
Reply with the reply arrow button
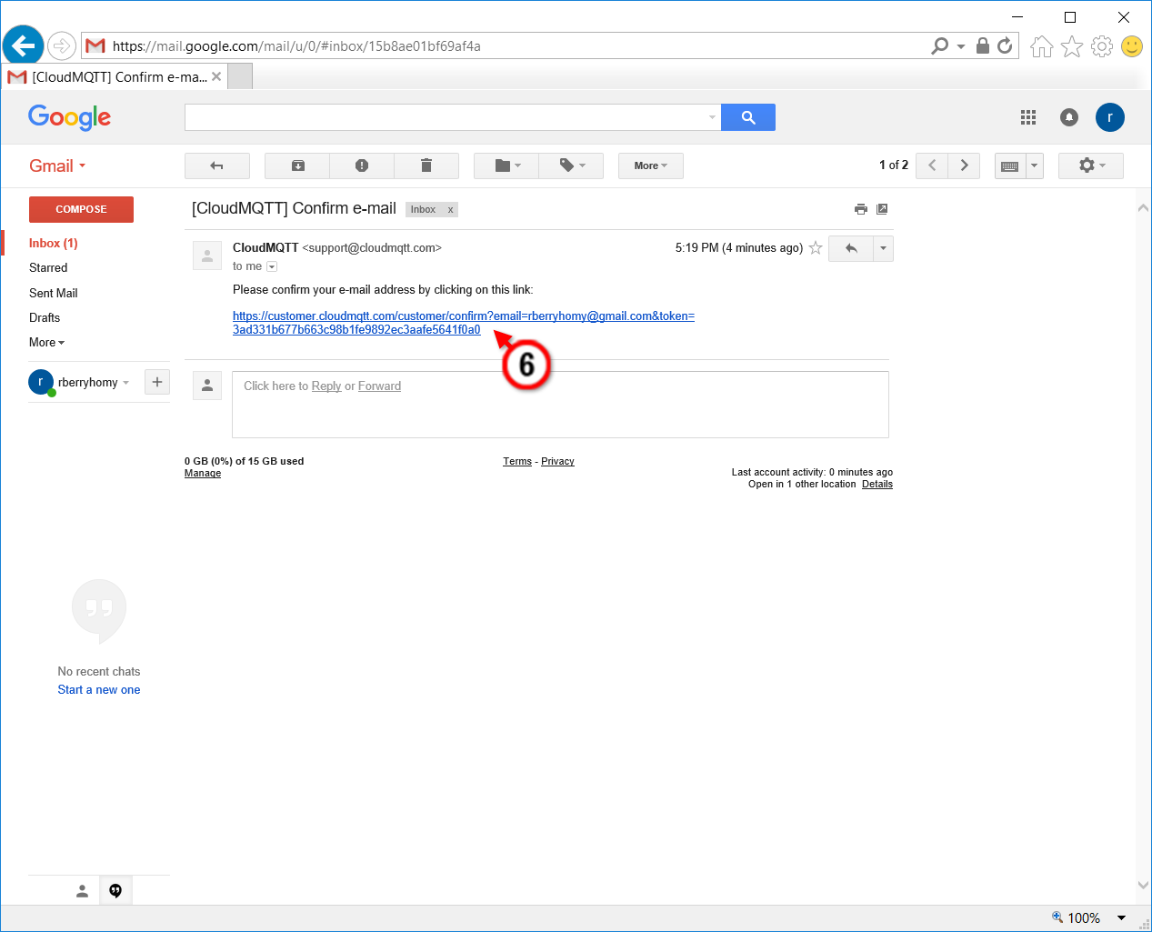(851, 248)
